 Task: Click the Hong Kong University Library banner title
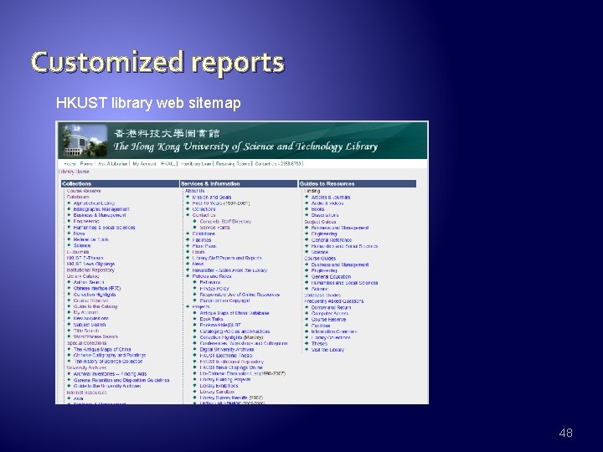tap(245, 146)
